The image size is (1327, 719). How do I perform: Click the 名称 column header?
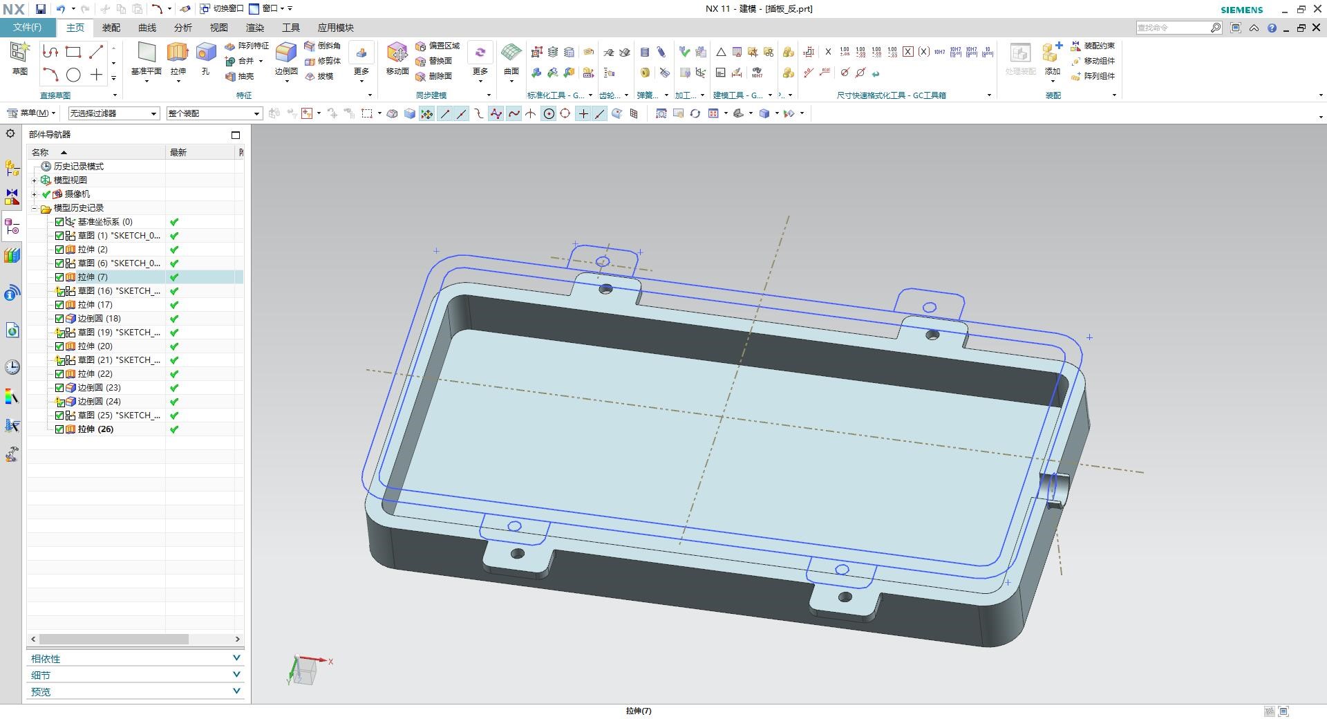click(x=96, y=152)
